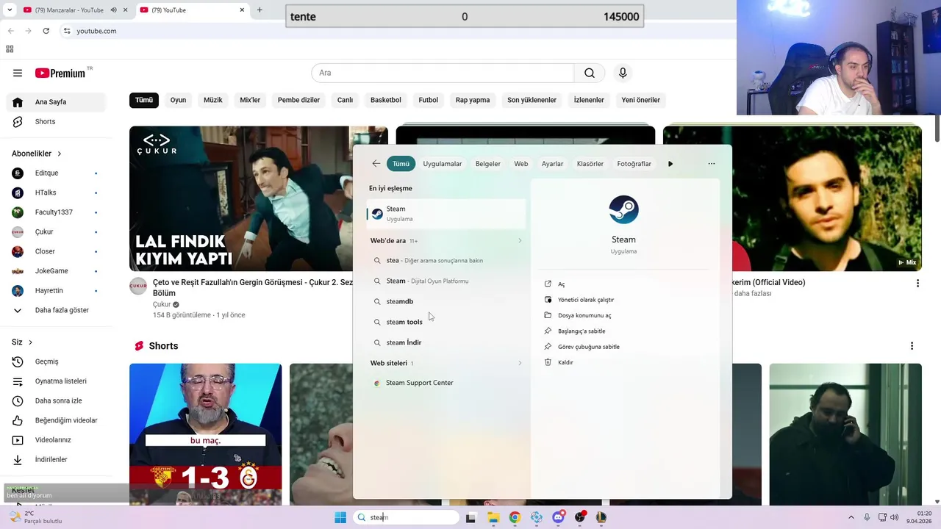Click the Steam logo in the preview pane
This screenshot has height=529, width=941.
tap(623, 210)
